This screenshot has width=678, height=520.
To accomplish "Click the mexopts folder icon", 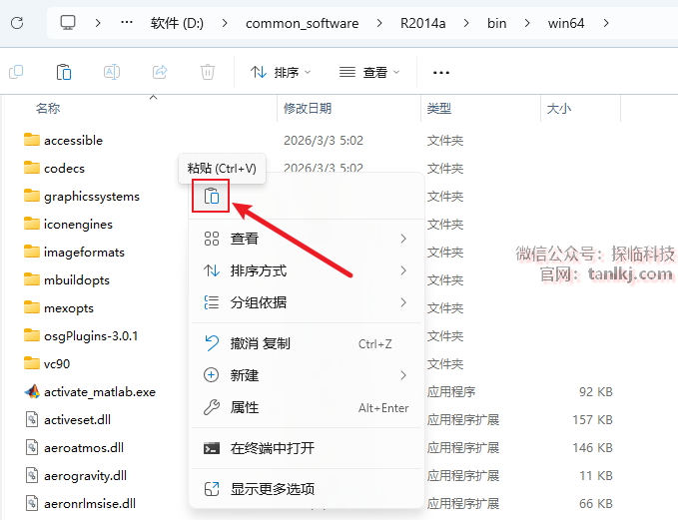I will pos(32,307).
